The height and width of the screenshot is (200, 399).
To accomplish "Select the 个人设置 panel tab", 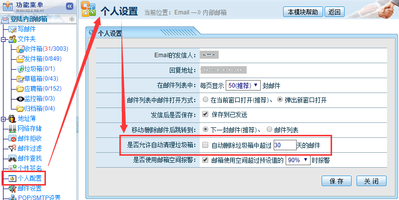I will [x=109, y=33].
